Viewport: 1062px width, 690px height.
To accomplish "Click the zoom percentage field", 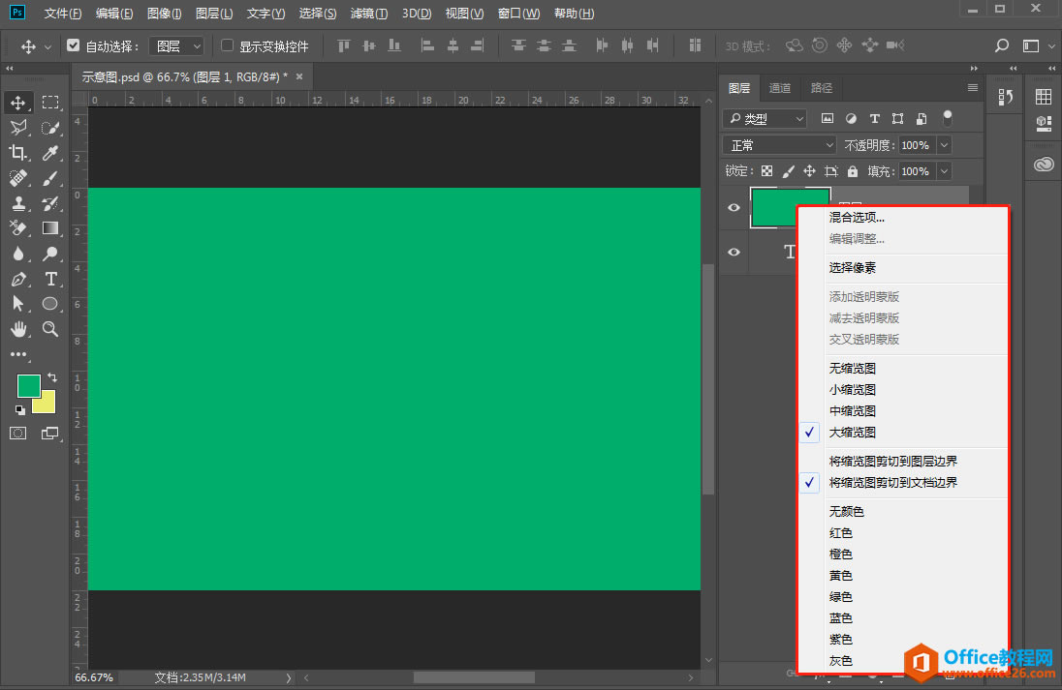I will pos(95,677).
